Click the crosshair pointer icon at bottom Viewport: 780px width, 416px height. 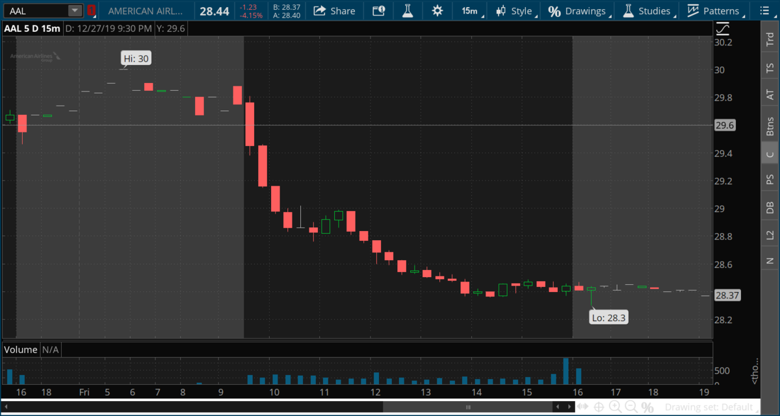click(x=599, y=407)
